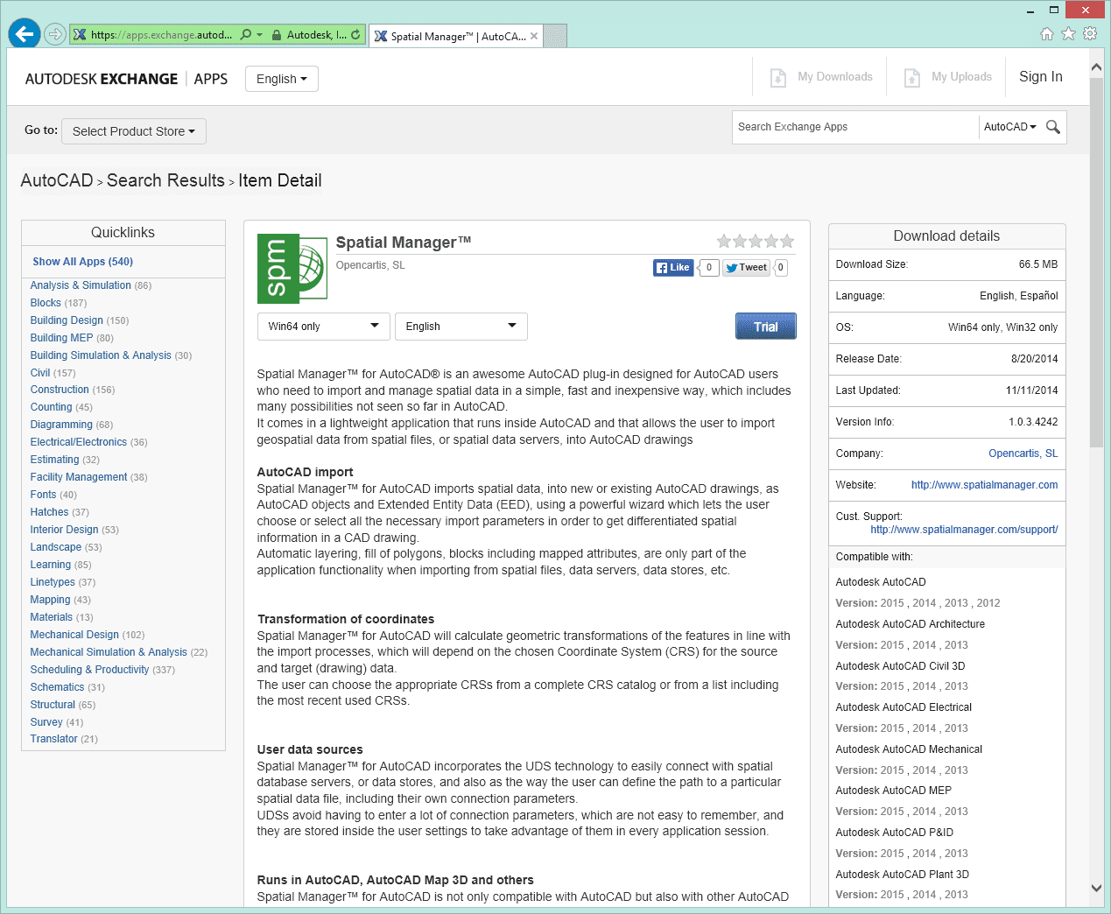The image size is (1111, 914).
Task: Click the Search Exchange Apps field
Action: [855, 127]
